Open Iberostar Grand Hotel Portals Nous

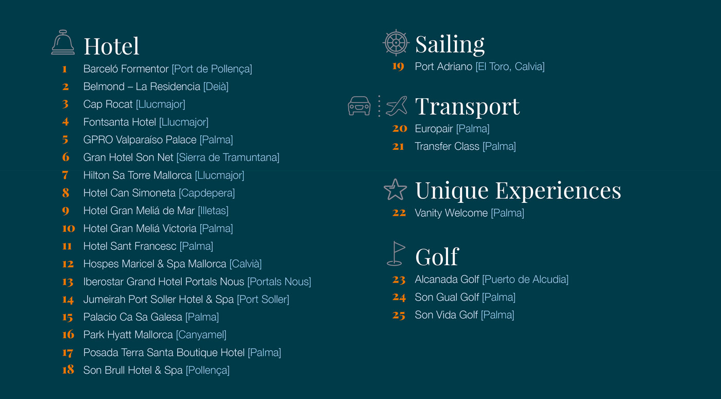pyautogui.click(x=197, y=282)
